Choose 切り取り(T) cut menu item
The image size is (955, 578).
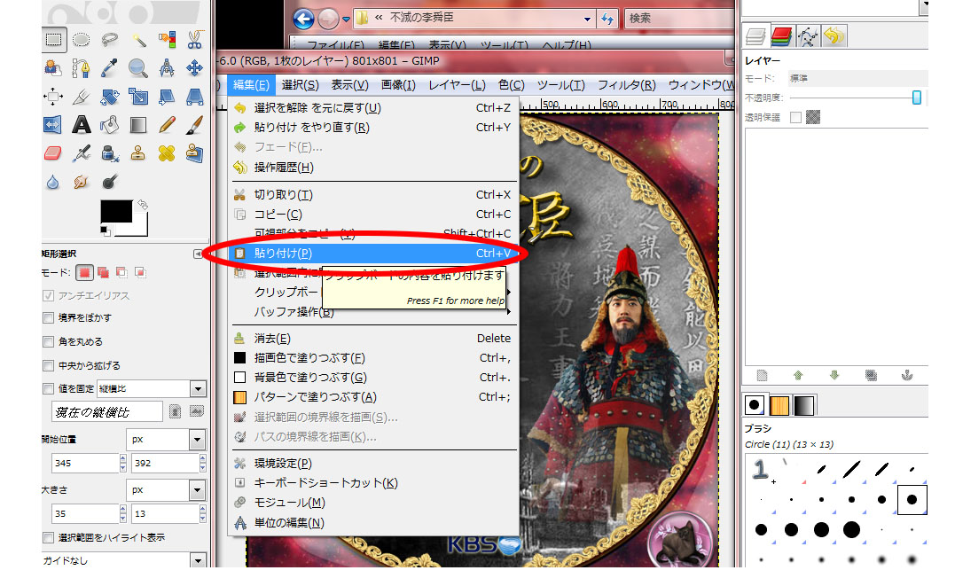click(372, 195)
